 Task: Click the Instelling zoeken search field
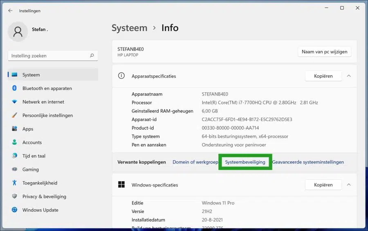(53, 56)
